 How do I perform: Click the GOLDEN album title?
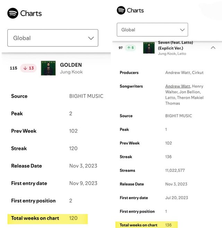tap(71, 65)
